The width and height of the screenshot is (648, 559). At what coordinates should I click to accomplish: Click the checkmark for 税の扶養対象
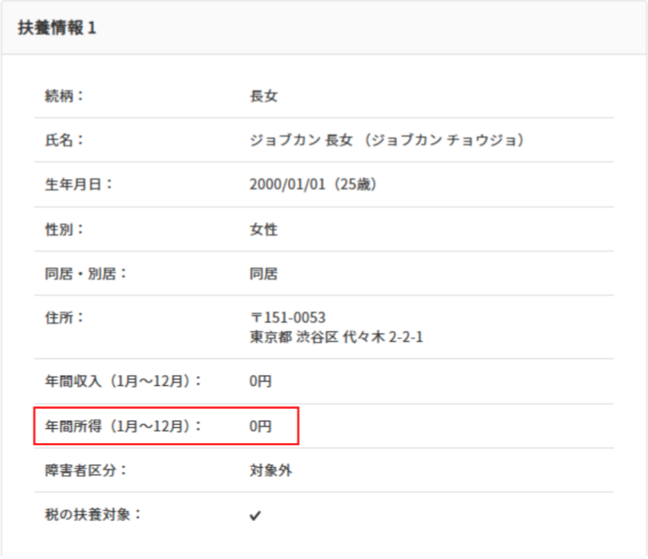point(255,516)
